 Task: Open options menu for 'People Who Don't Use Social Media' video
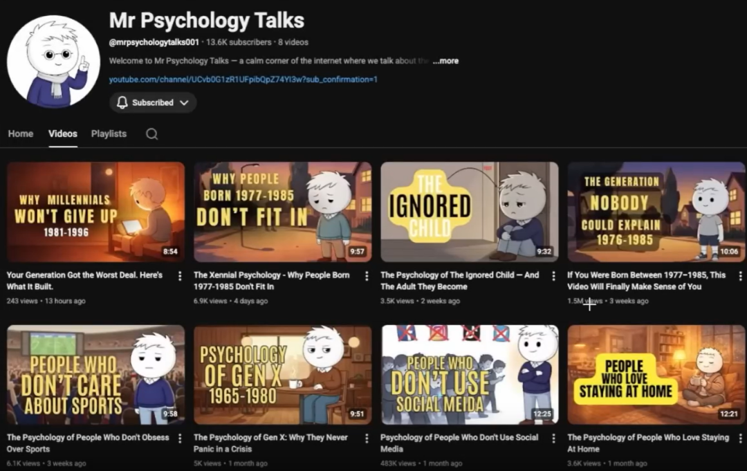point(553,438)
